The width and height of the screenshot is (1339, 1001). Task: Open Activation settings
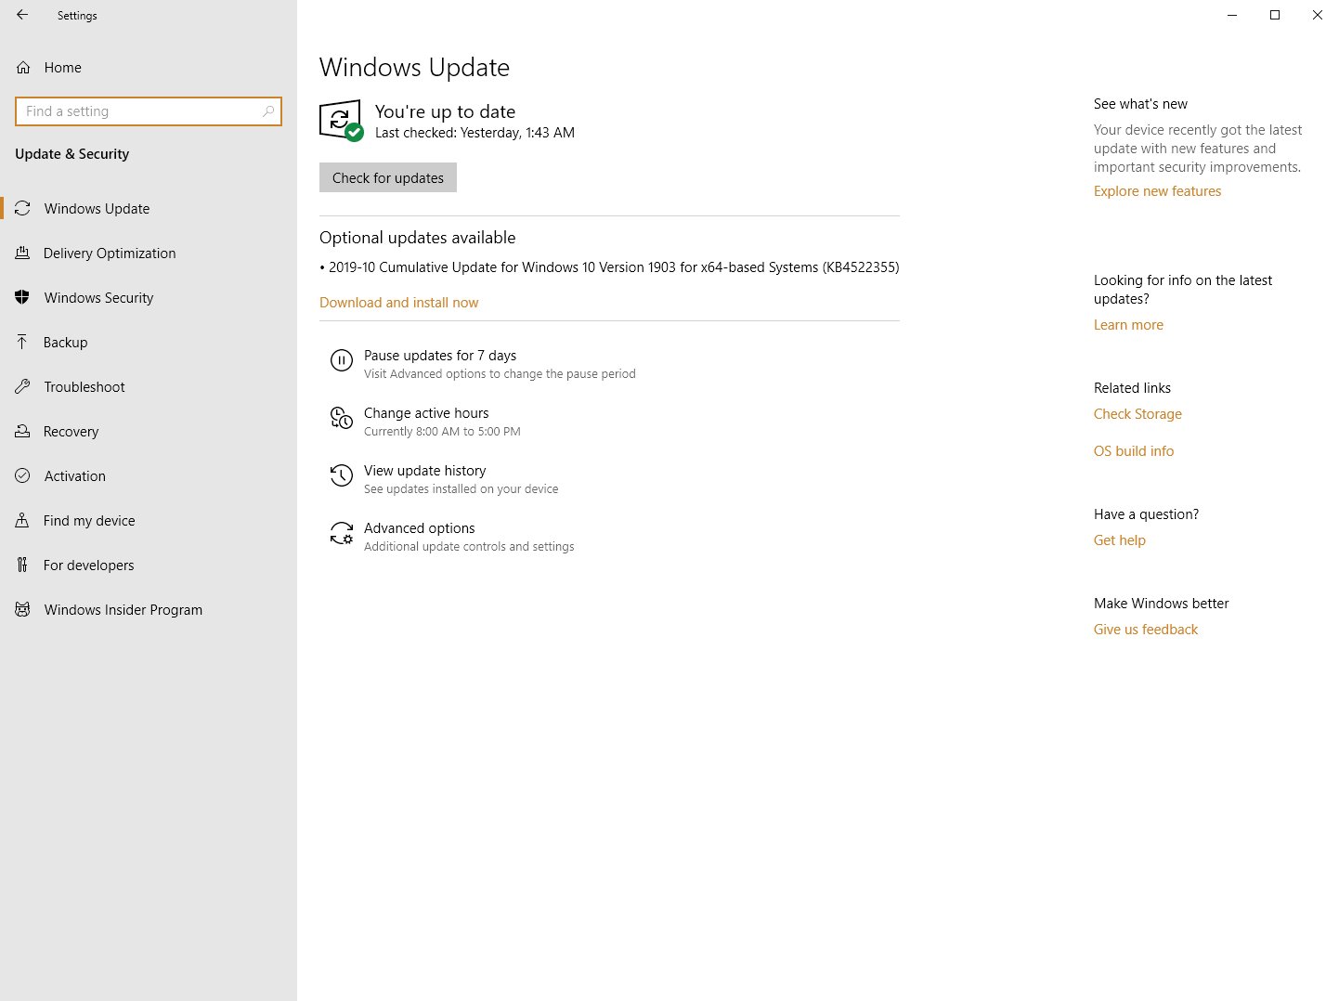click(149, 476)
